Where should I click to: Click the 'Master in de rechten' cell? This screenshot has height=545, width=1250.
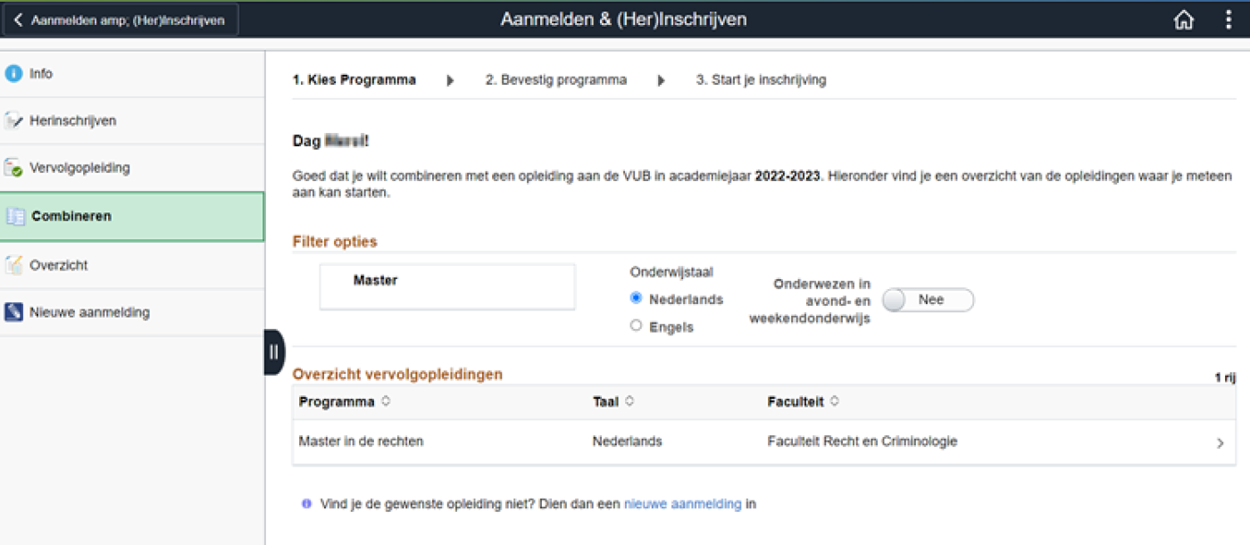click(362, 442)
